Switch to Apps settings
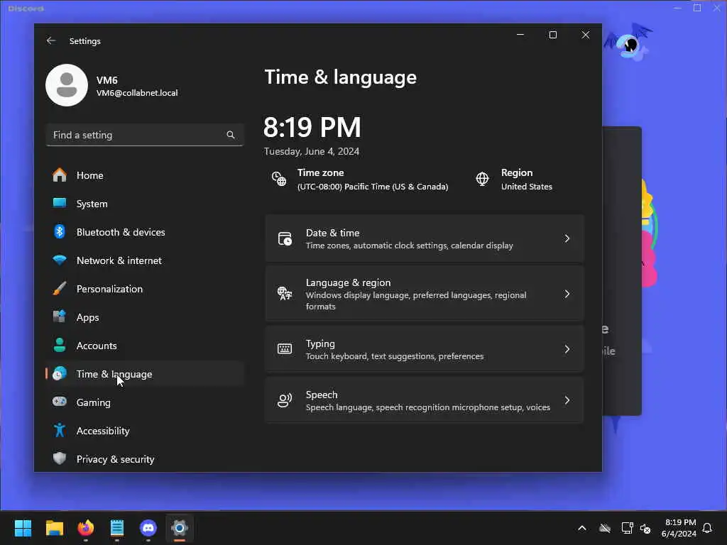Viewport: 727px width, 545px height. pos(145,317)
